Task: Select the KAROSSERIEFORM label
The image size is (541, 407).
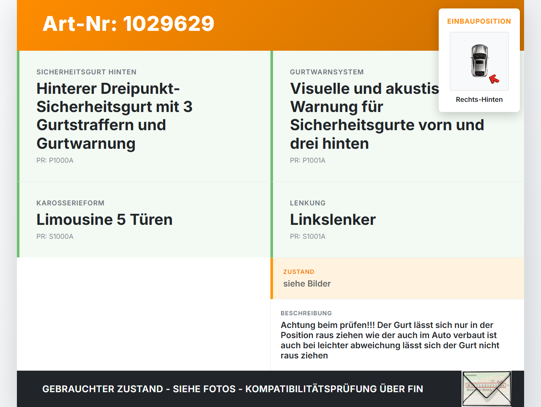Action: [70, 203]
